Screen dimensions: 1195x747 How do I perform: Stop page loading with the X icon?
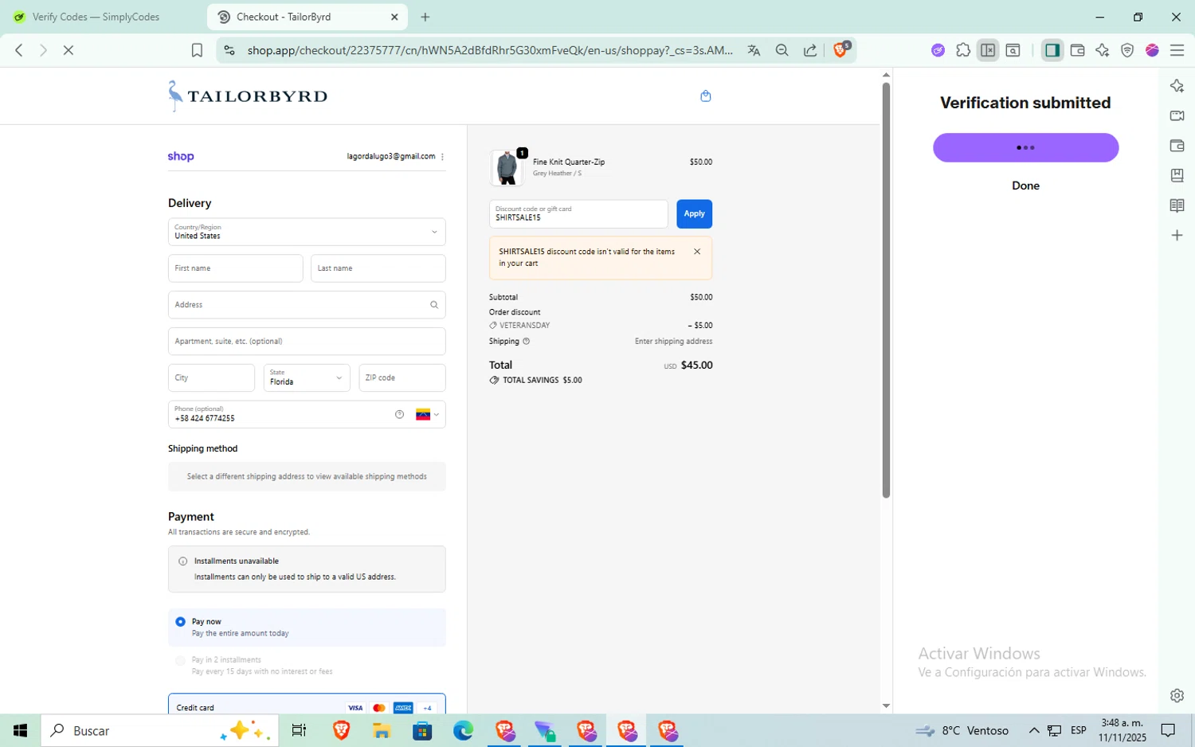click(69, 50)
